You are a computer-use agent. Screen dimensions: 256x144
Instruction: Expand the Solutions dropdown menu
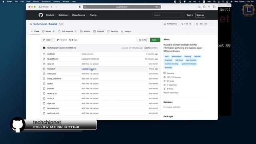64,15
